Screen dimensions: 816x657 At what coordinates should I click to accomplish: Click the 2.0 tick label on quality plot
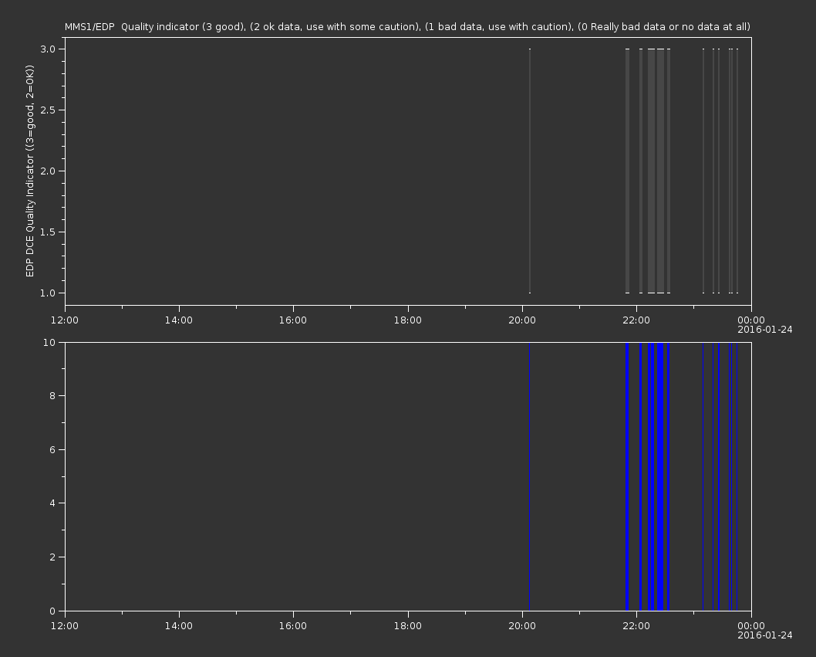[49, 171]
